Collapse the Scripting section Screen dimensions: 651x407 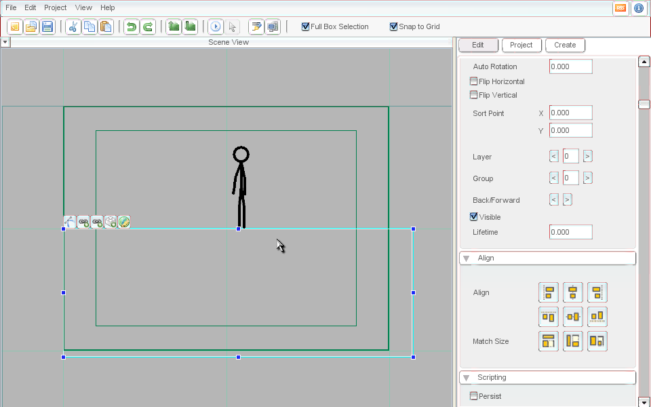click(467, 378)
